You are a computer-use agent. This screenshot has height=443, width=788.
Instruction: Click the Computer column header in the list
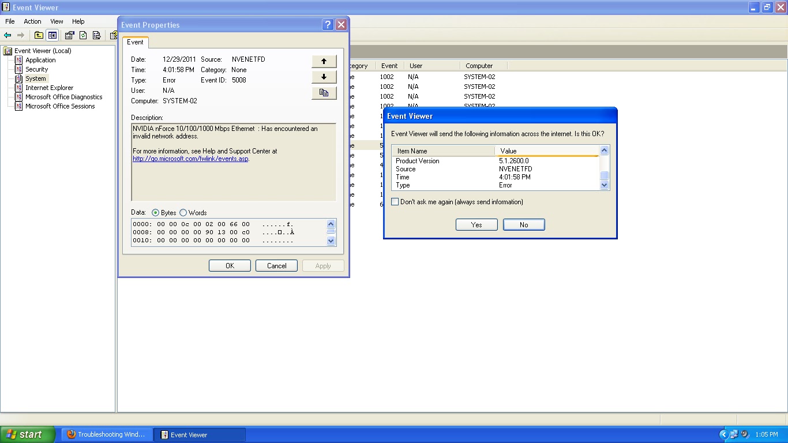[x=484, y=66]
